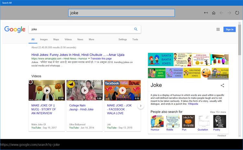Click People also search for heading

[167, 112]
